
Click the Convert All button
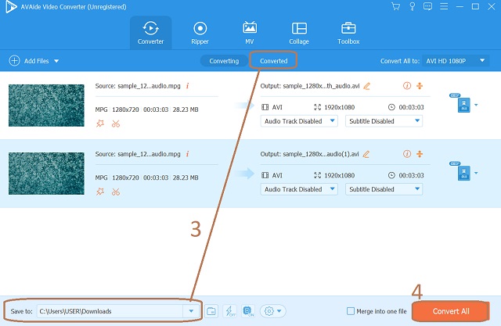[x=451, y=311]
